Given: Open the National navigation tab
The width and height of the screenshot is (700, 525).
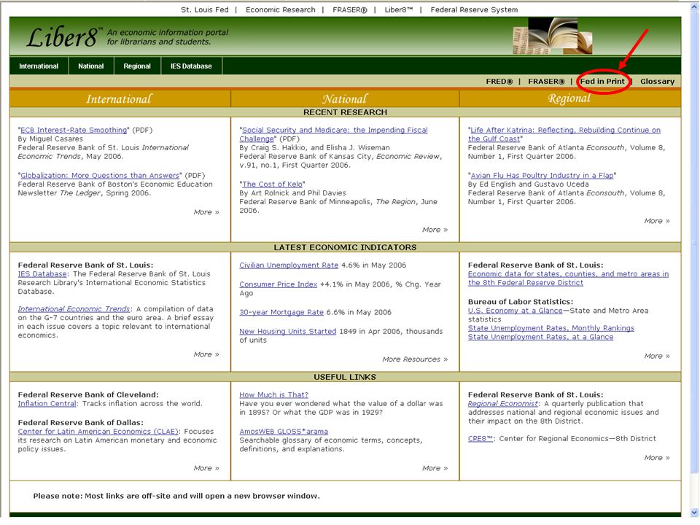Looking at the screenshot, I should pos(91,66).
